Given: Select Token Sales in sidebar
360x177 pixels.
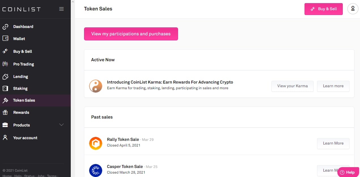Looking at the screenshot, I should [x=35, y=100].
